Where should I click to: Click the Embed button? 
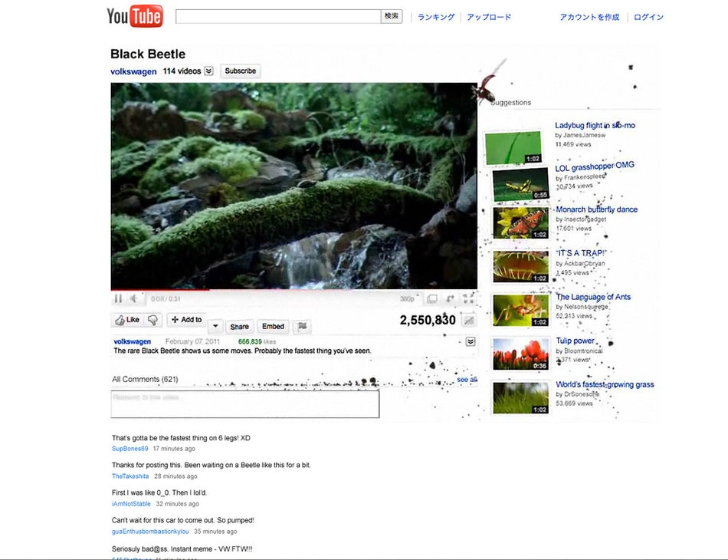273,326
